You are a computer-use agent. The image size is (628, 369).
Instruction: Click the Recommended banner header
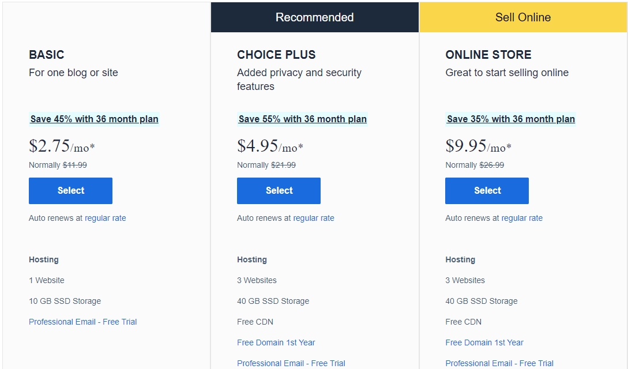(x=315, y=17)
